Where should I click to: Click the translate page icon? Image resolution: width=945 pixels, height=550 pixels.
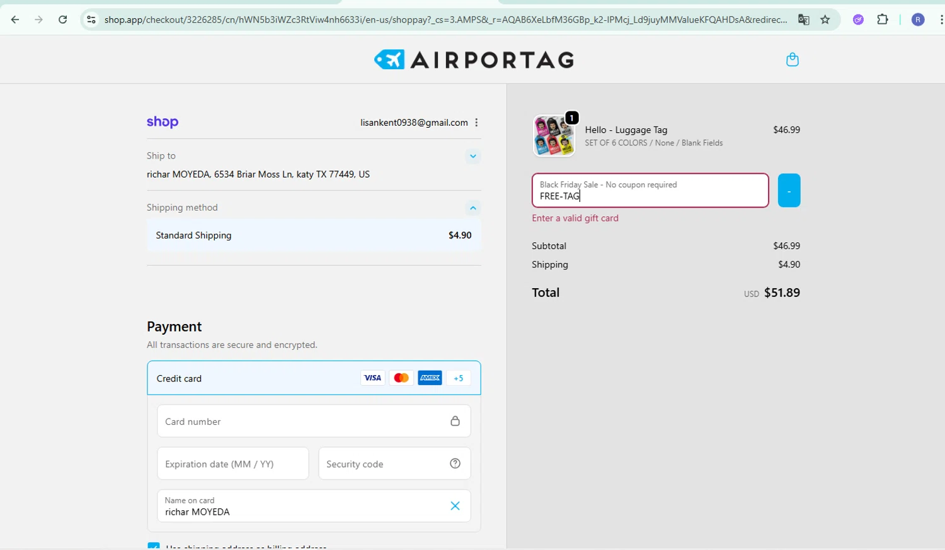[x=803, y=20]
